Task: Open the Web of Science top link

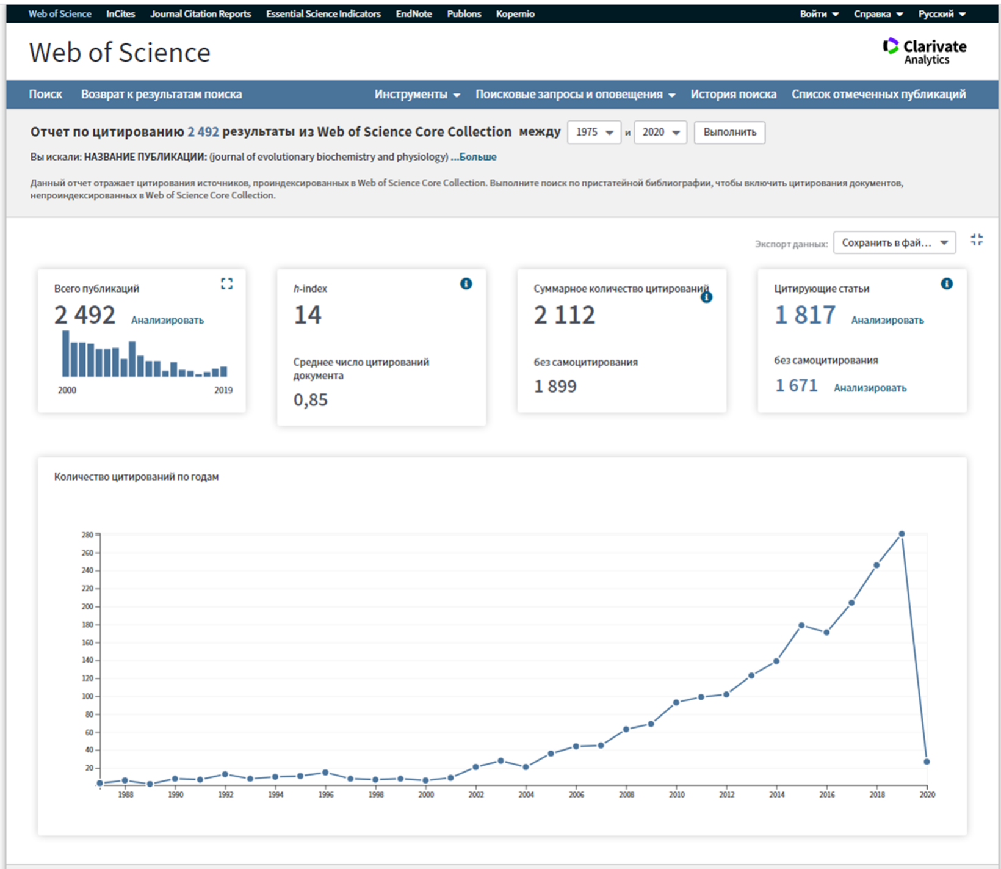Action: click(60, 13)
